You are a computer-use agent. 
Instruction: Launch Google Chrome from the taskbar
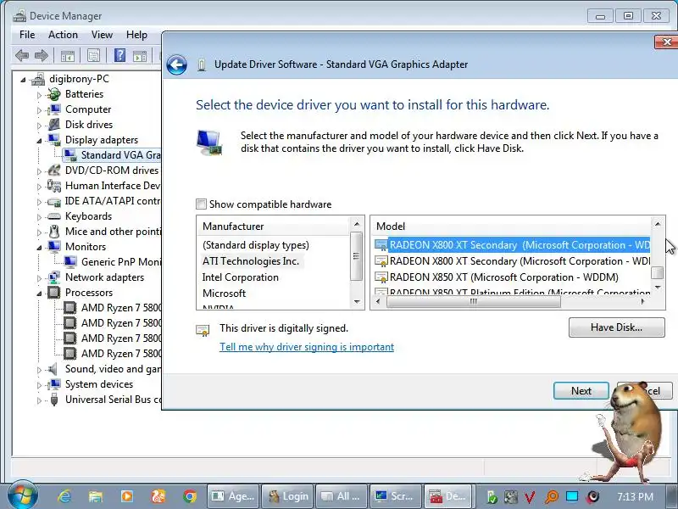pos(189,496)
